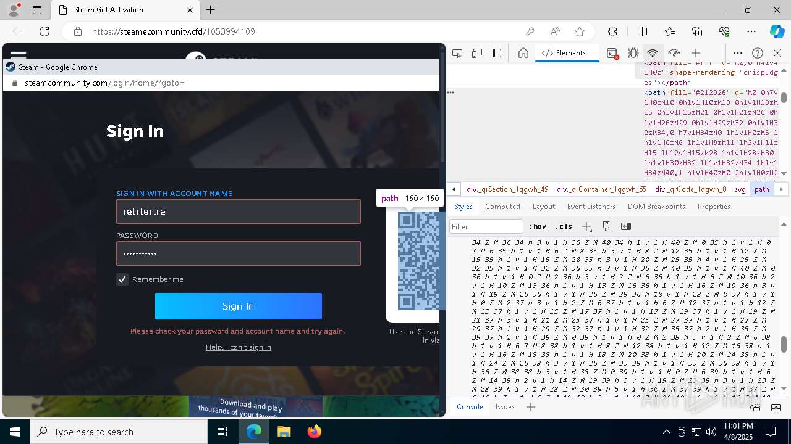Click the address bar URL
Viewport: 791px width, 444px height.
174,31
